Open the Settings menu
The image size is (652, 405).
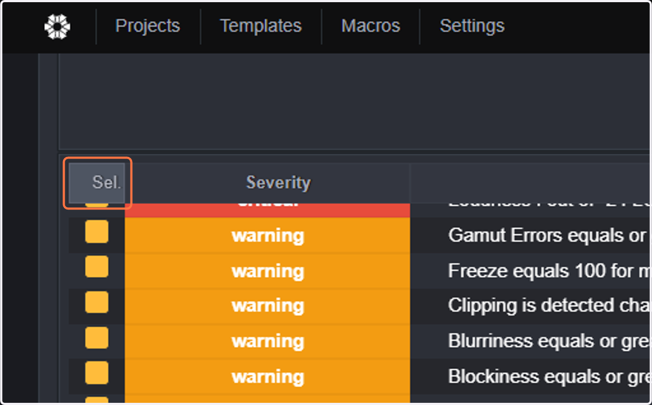point(472,26)
